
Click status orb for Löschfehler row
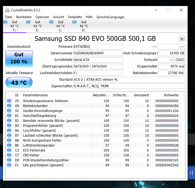(9, 130)
